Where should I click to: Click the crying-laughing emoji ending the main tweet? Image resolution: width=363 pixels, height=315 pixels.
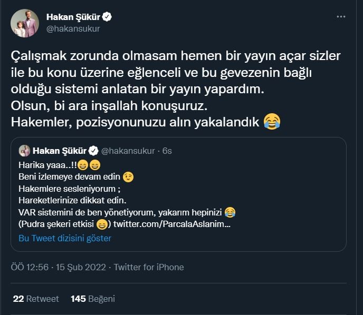click(271, 123)
